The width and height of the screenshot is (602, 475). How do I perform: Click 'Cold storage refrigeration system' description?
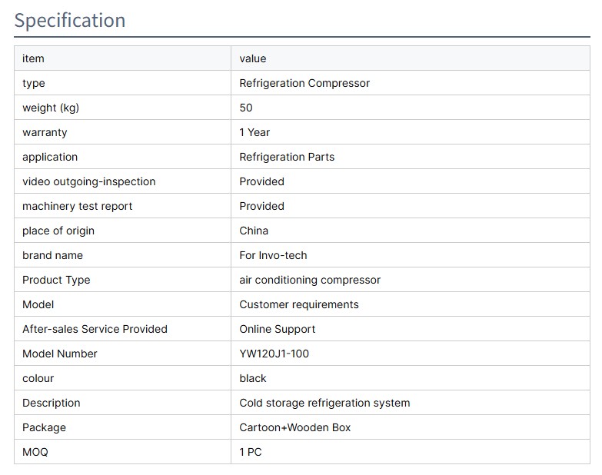point(324,403)
